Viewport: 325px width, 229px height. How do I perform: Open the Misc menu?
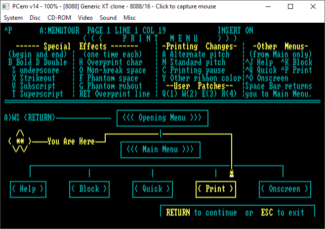(x=129, y=18)
